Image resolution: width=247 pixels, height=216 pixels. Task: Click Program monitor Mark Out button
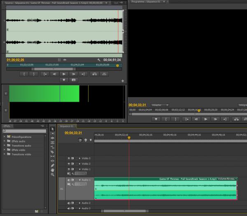click(175, 119)
